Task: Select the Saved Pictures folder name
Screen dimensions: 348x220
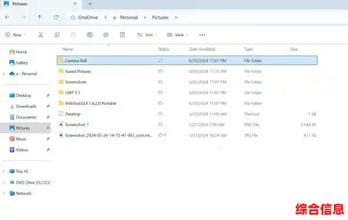Action: click(78, 72)
